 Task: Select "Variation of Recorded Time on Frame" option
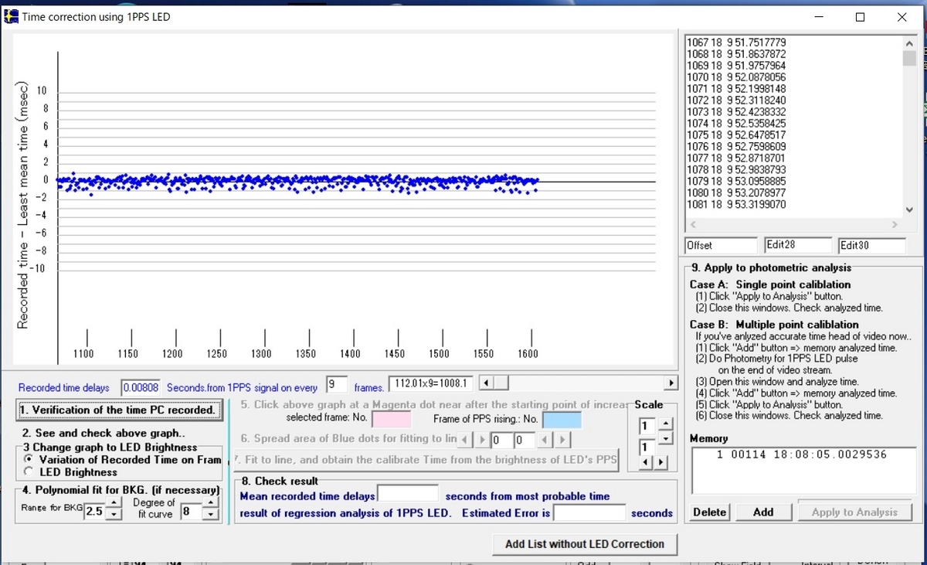coord(29,460)
